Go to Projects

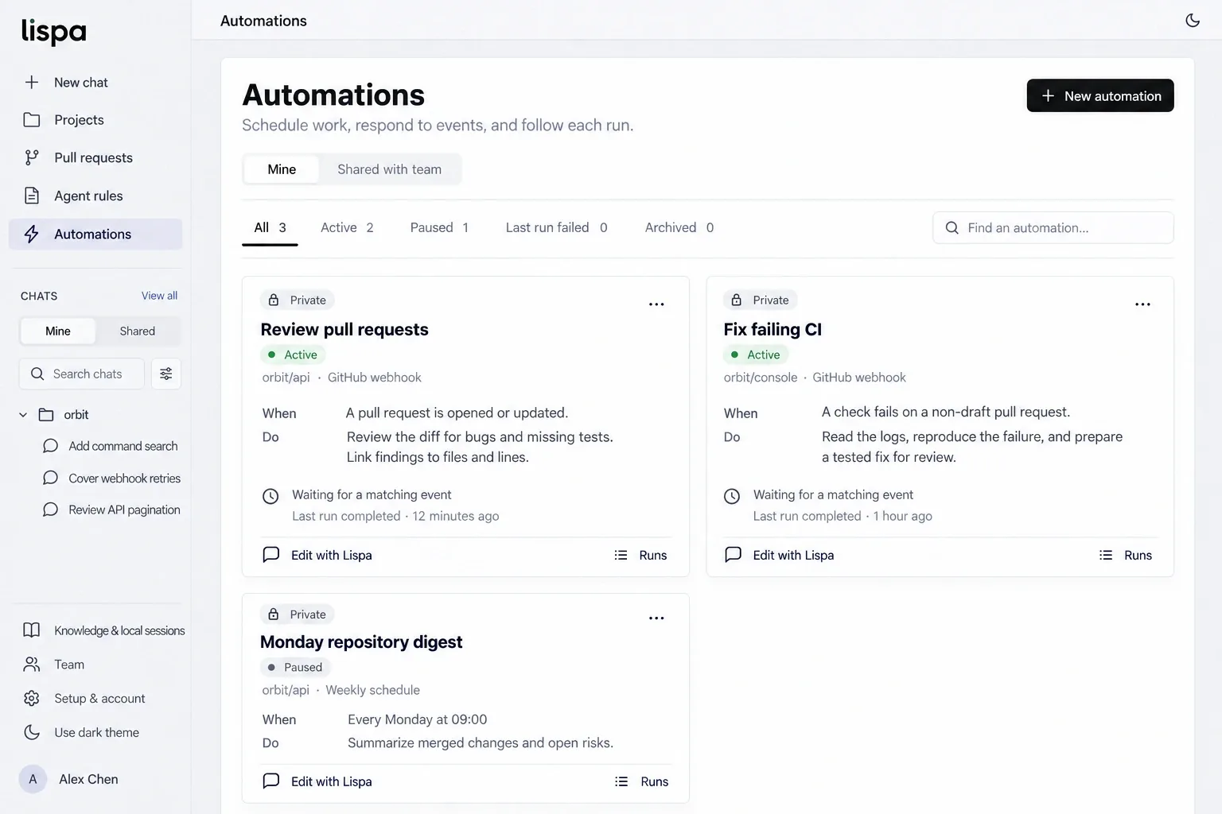95,120
